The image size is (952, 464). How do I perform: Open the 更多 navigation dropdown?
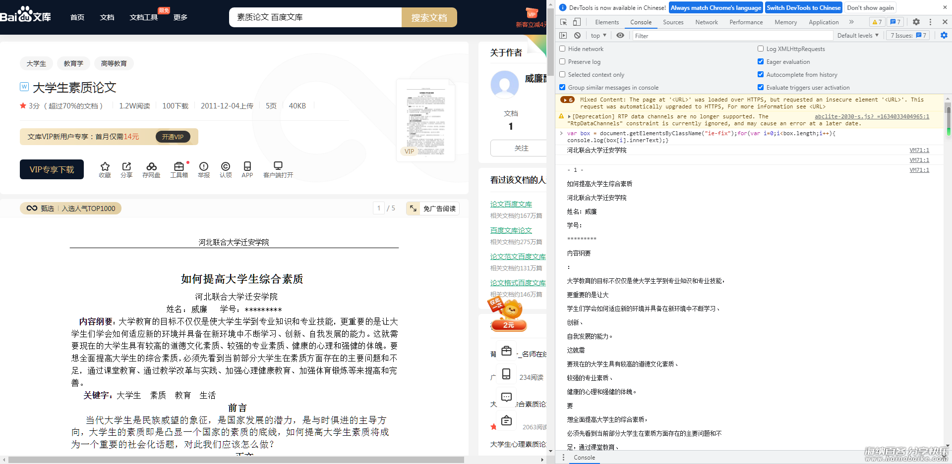[180, 17]
